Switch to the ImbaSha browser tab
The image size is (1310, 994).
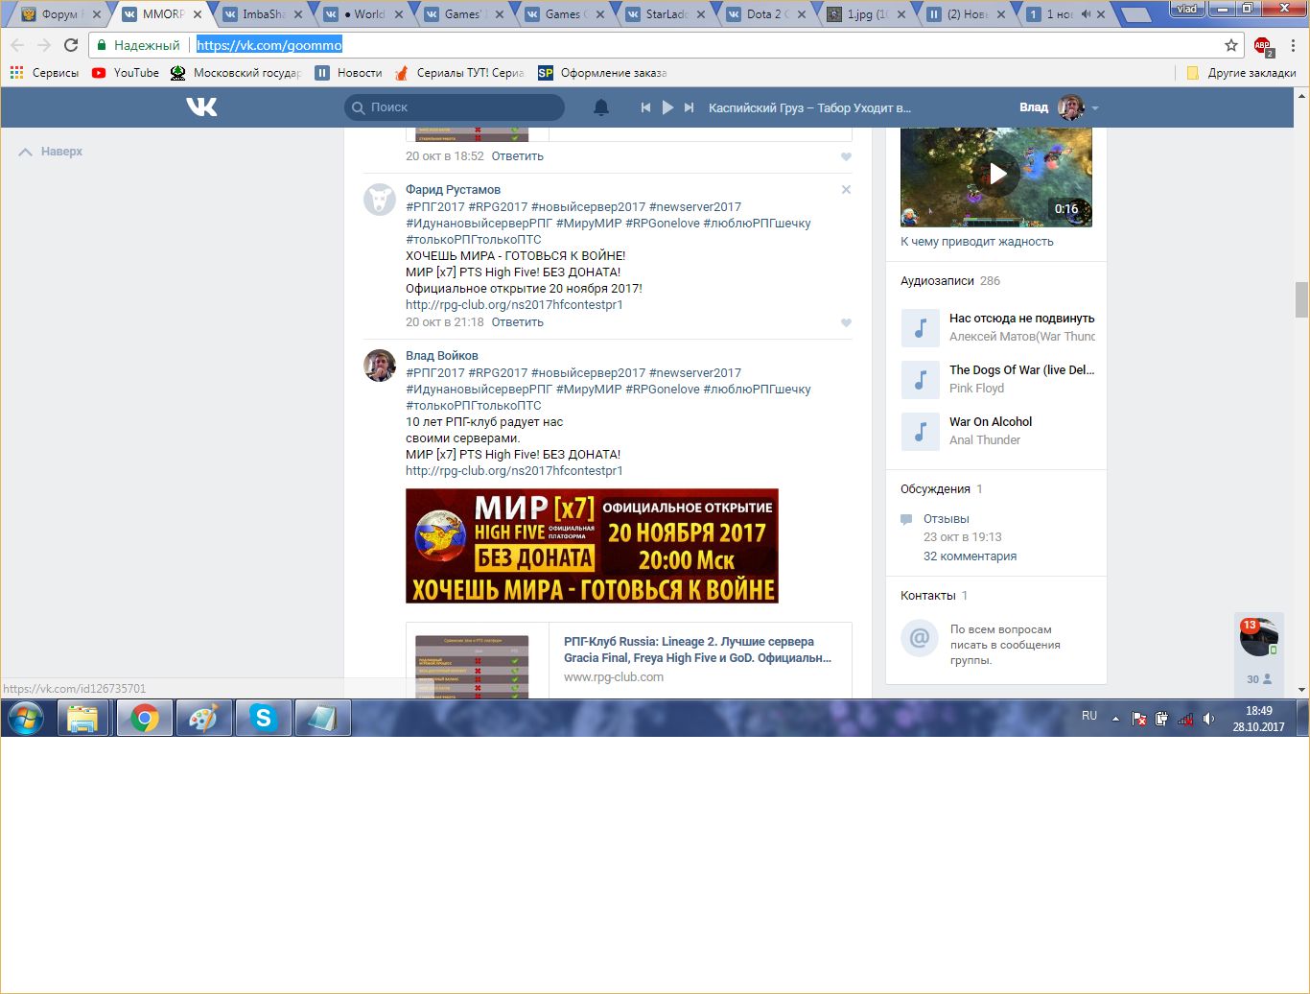[x=264, y=14]
